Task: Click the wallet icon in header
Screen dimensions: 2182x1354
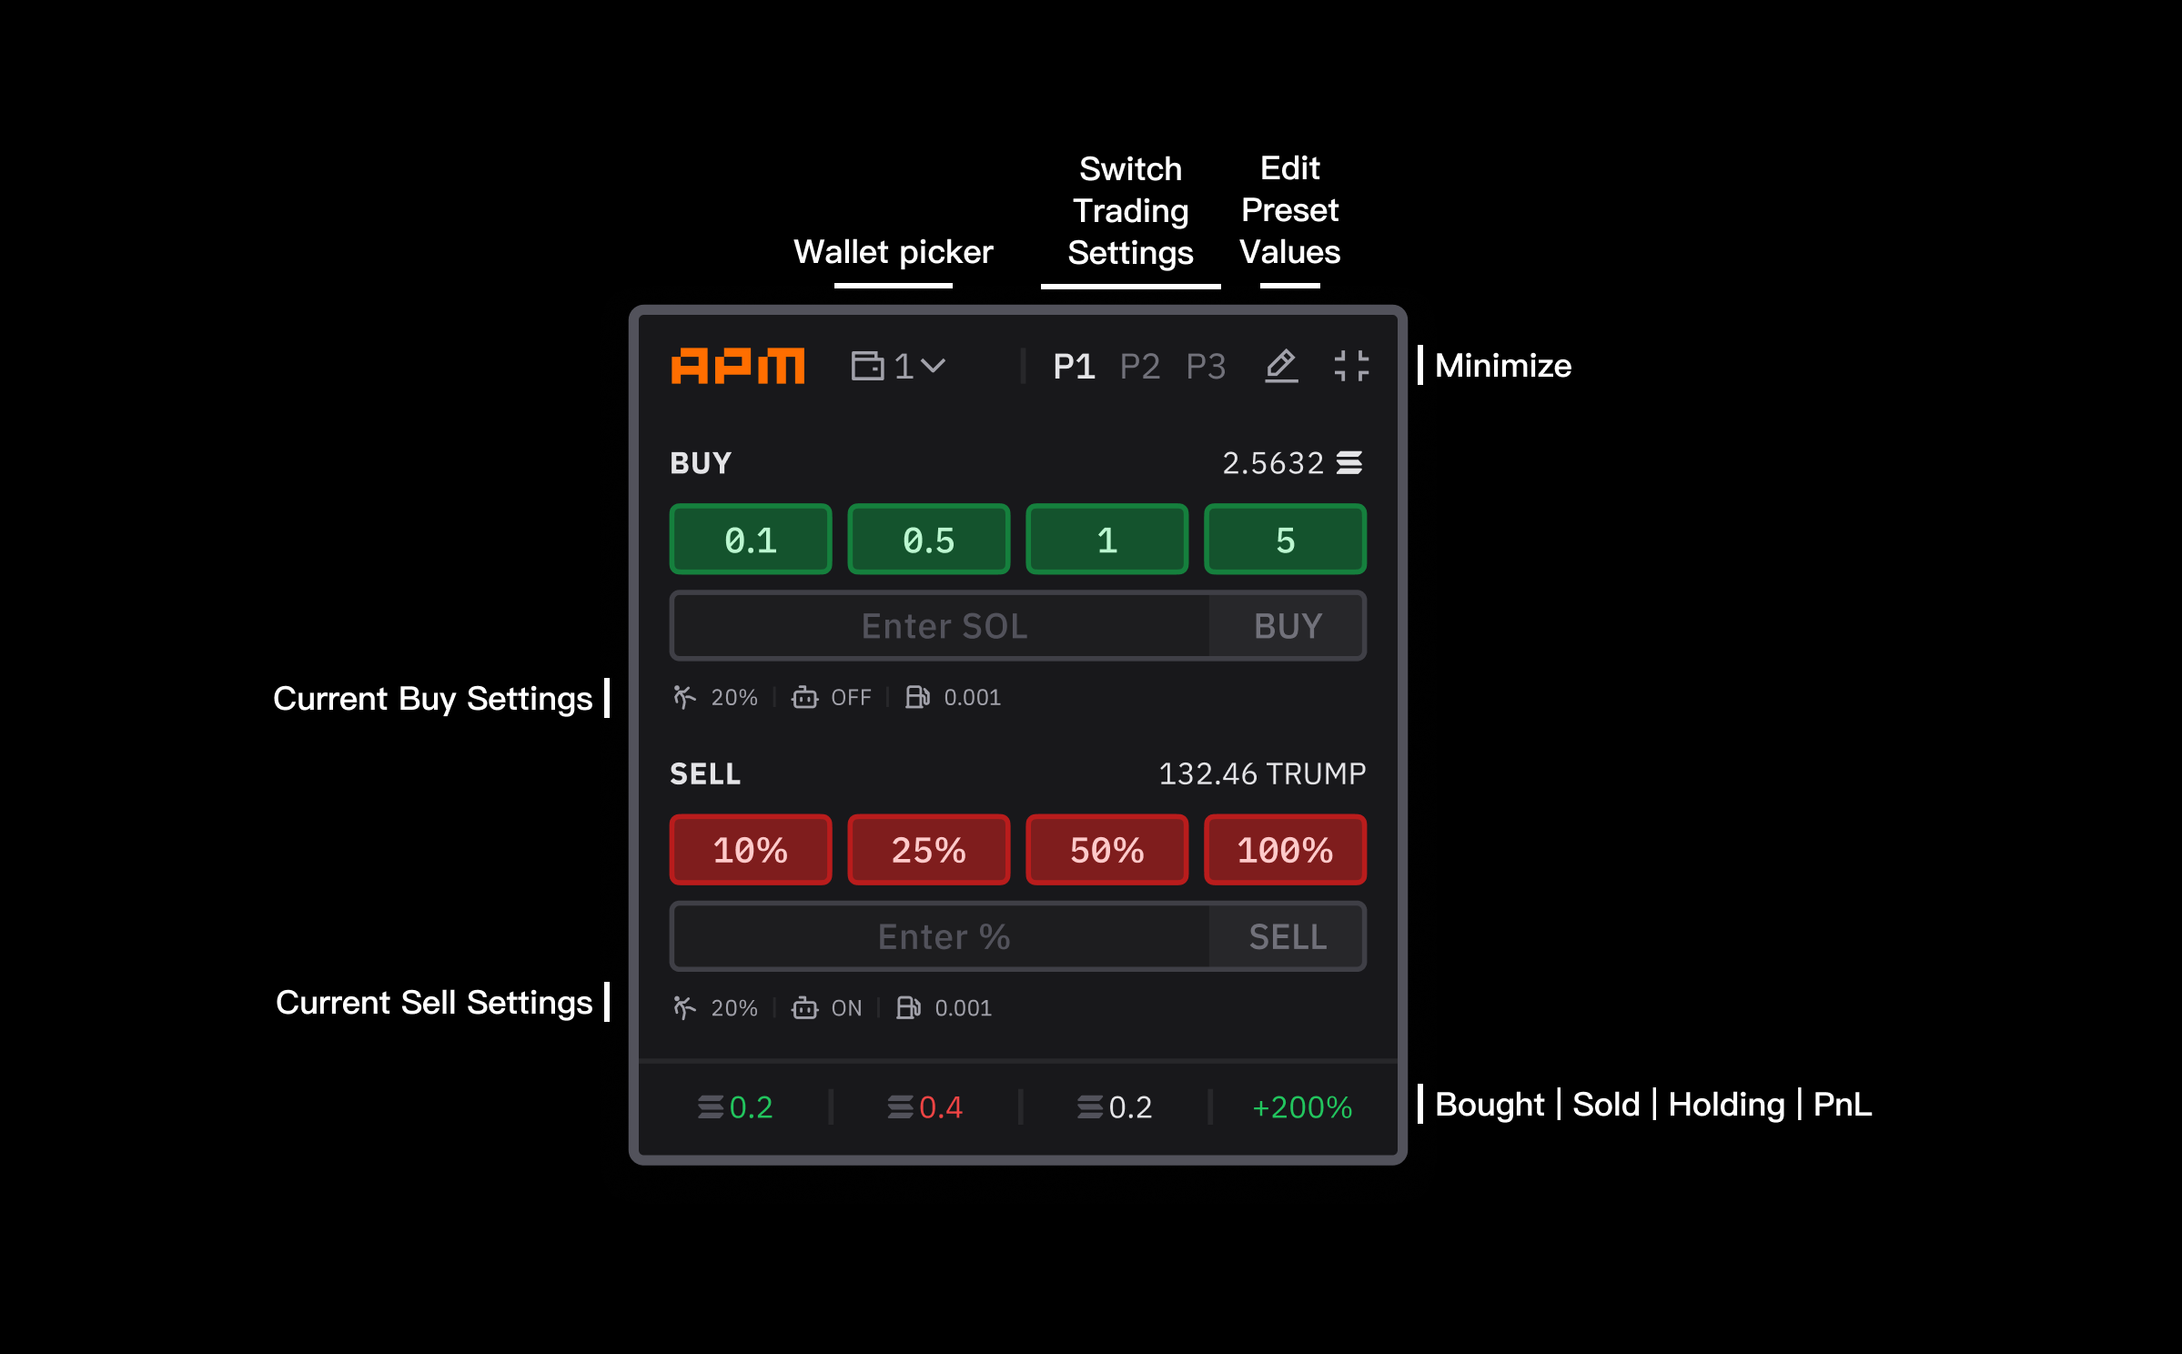Action: 867,366
